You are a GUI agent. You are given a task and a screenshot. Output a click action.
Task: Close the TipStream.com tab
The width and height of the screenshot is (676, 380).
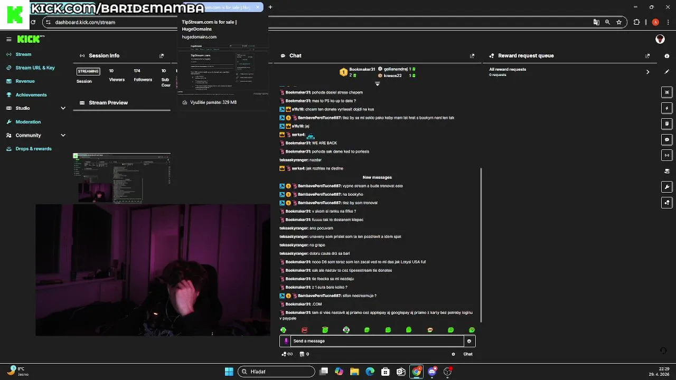tap(258, 7)
